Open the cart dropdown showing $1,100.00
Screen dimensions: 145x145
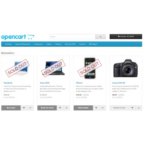point(126,37)
